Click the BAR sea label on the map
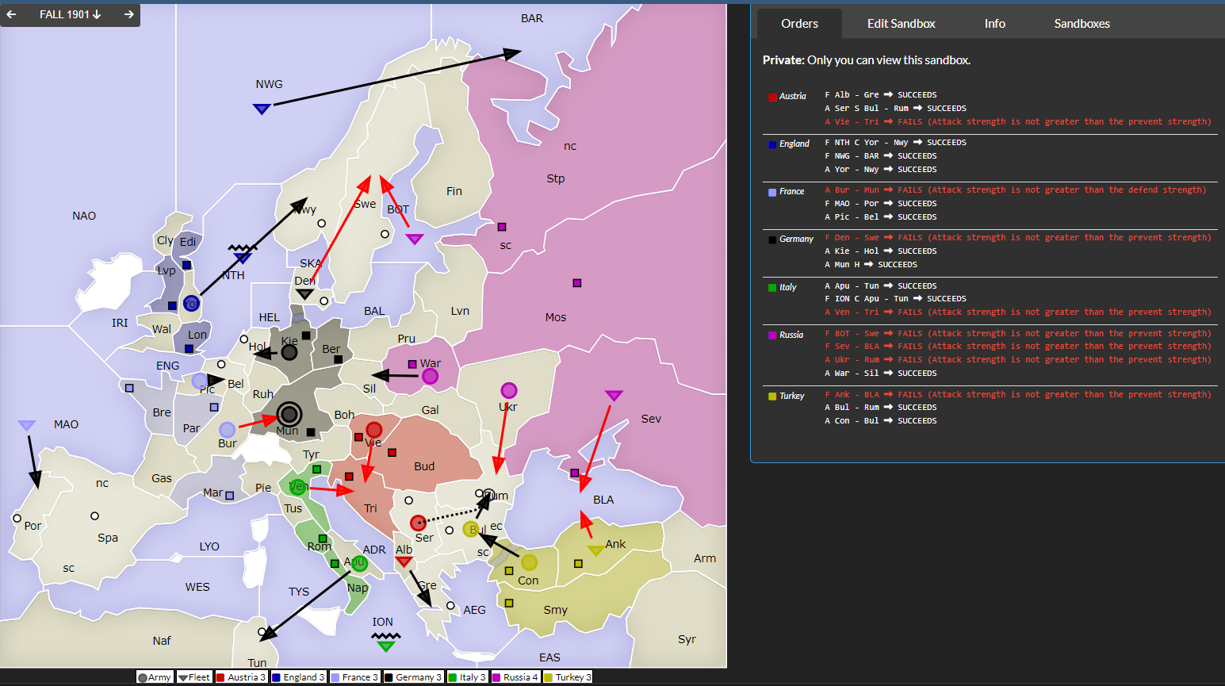This screenshot has width=1225, height=686. coord(532,18)
